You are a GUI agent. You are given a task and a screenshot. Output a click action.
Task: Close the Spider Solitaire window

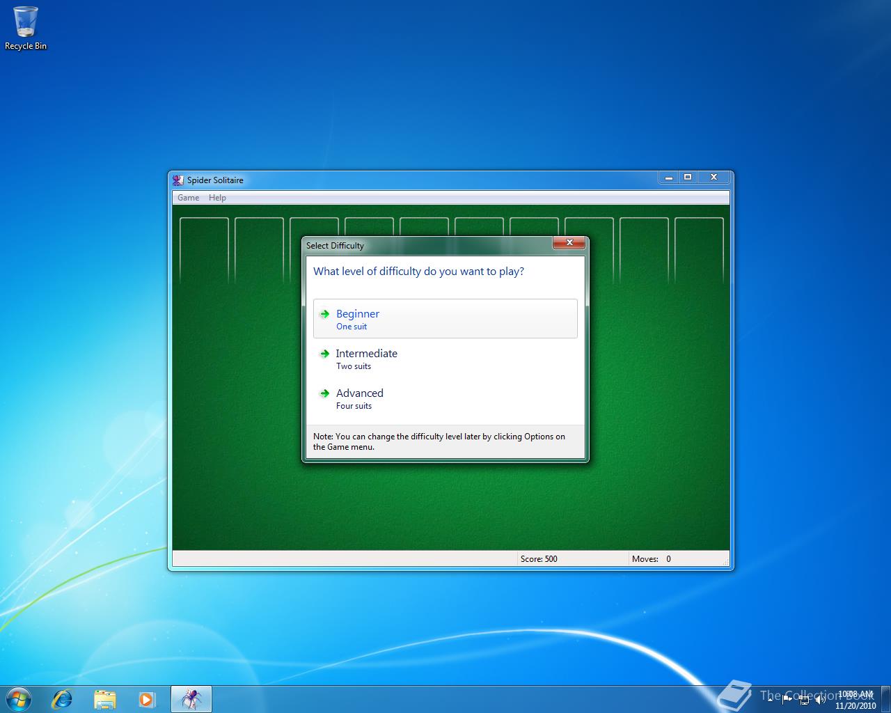click(x=713, y=178)
